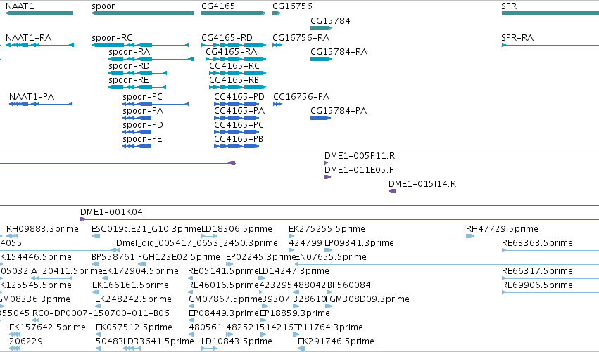Image resolution: width=599 pixels, height=352 pixels.
Task: Select the BP558761 EST label
Action: (113, 257)
